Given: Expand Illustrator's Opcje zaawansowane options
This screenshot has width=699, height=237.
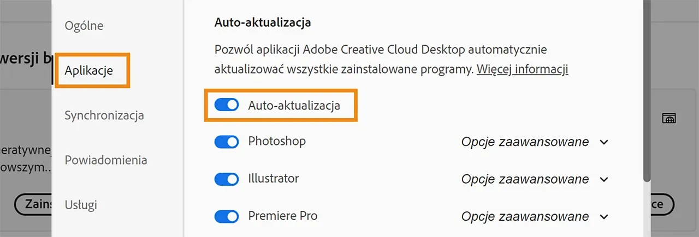Looking at the screenshot, I should [535, 179].
